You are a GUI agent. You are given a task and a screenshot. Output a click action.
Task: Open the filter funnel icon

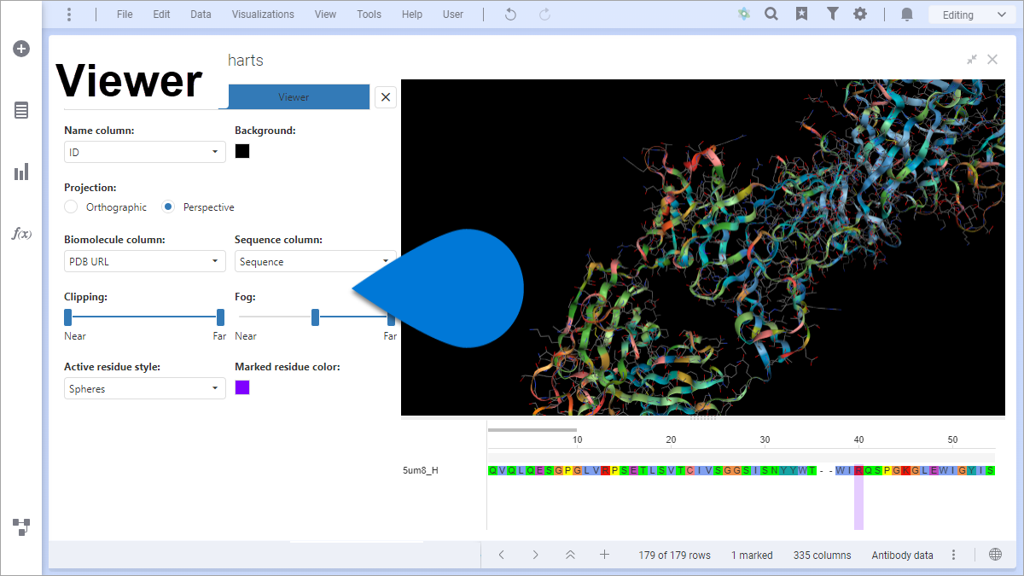click(x=832, y=14)
